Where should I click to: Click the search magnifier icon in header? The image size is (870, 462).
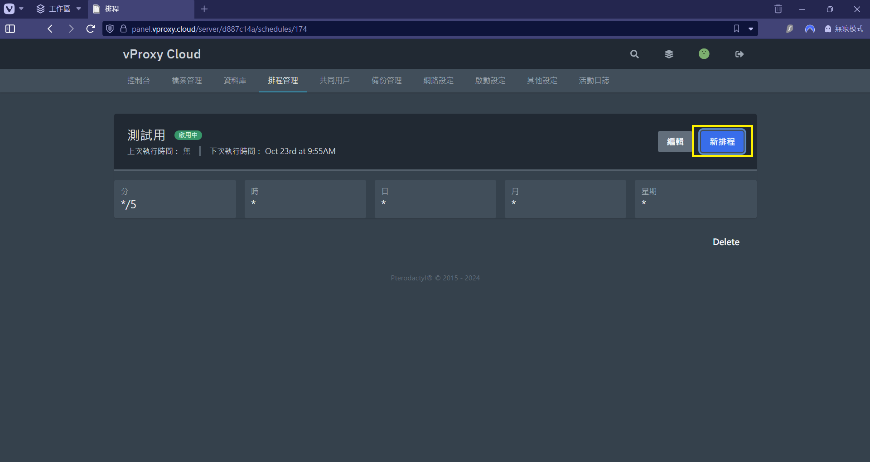pos(634,54)
